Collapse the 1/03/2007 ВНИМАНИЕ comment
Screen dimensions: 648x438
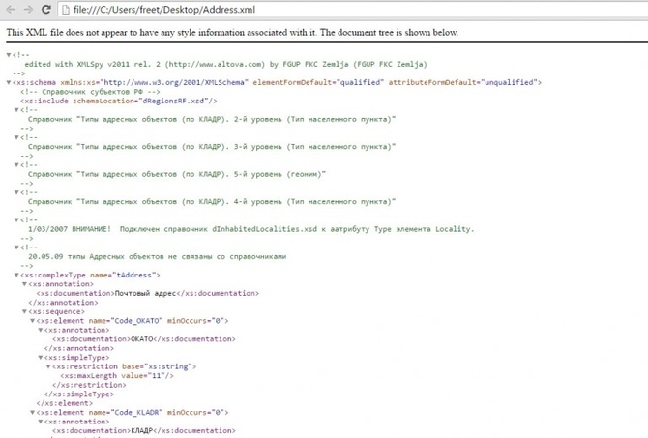(x=16, y=219)
